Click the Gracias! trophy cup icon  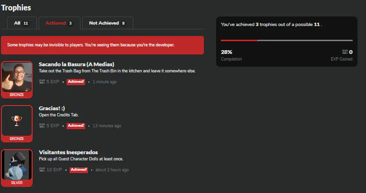click(17, 121)
